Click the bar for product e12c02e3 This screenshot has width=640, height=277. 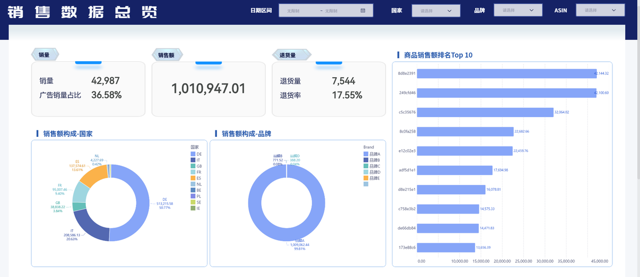[465, 151]
